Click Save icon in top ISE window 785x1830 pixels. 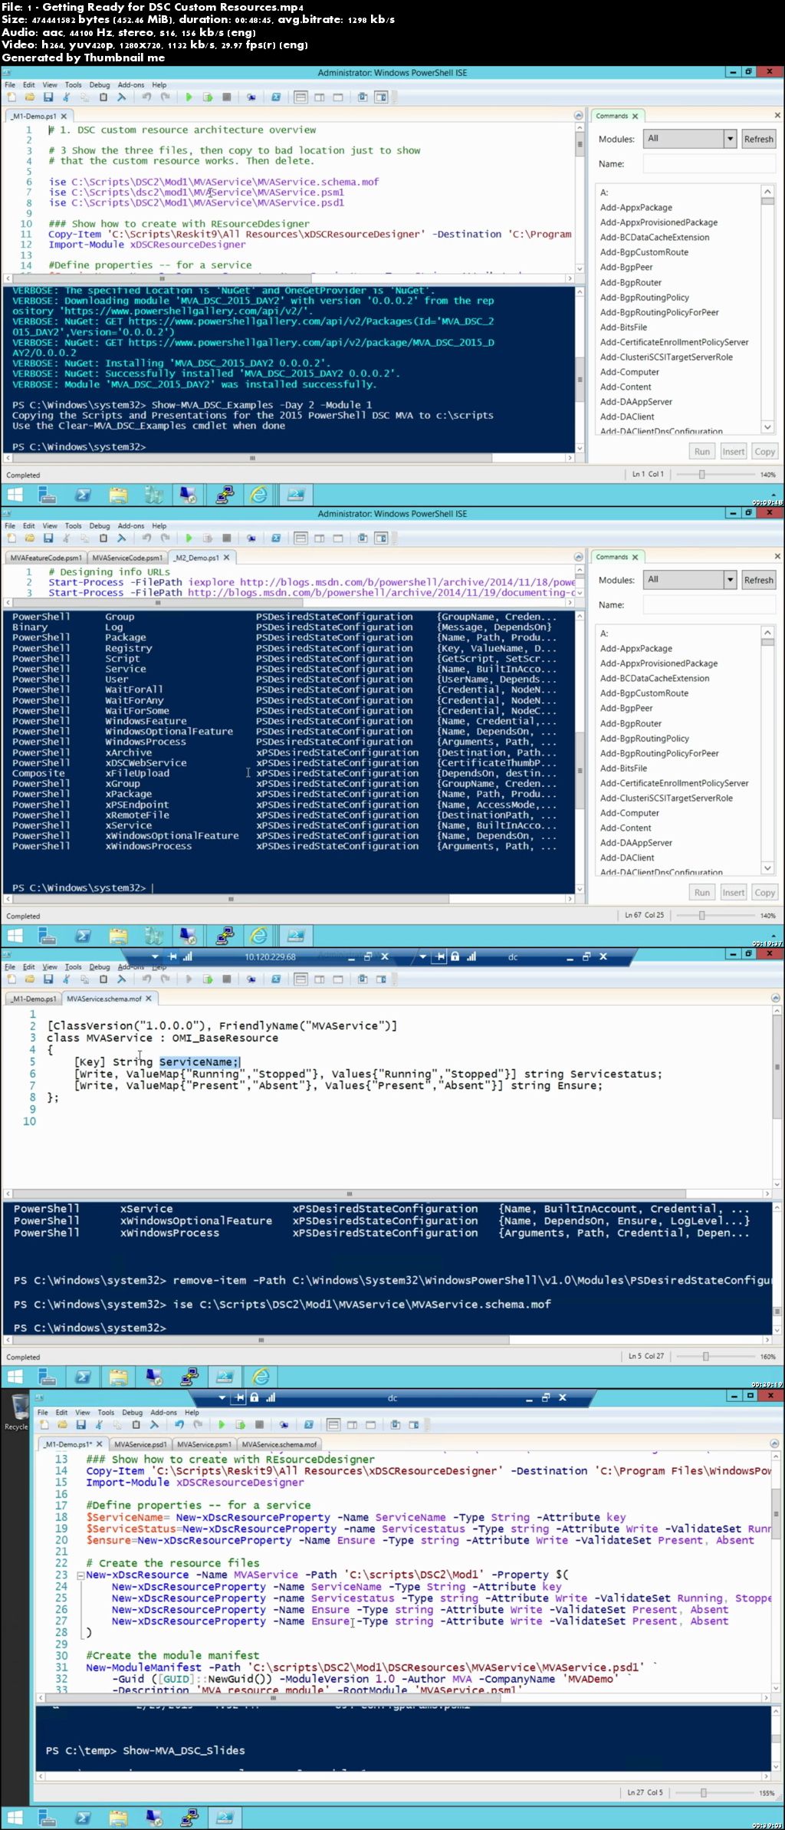pyautogui.click(x=48, y=97)
